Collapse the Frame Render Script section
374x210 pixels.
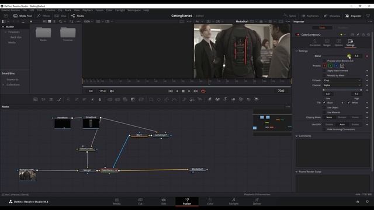(x=297, y=171)
